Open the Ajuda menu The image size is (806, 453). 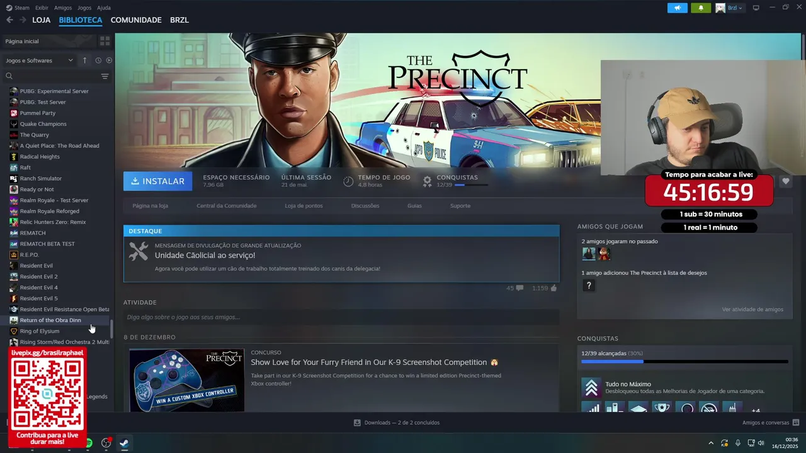104,8
